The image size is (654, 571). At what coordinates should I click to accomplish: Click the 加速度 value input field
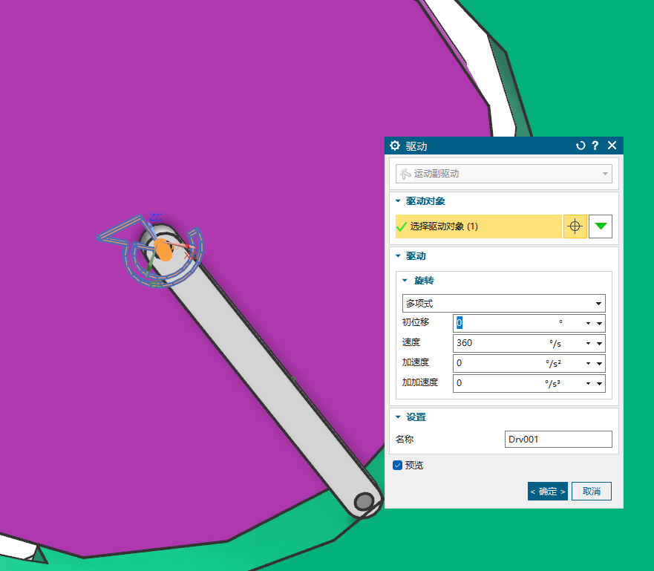tap(494, 363)
